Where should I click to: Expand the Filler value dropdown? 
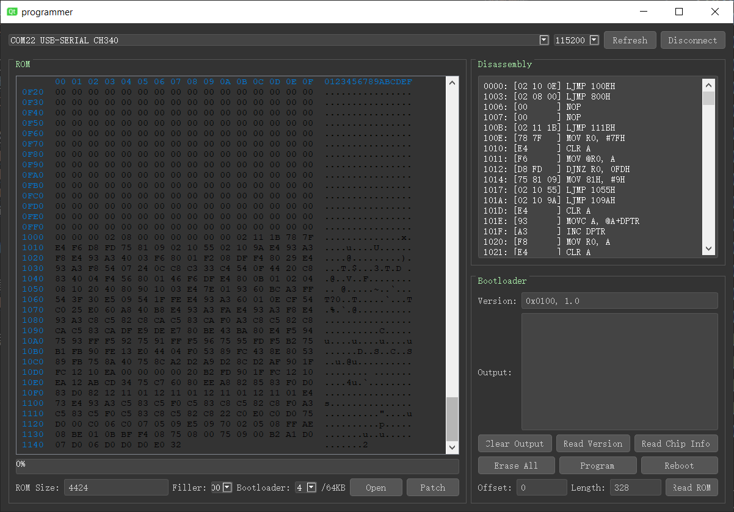(x=227, y=487)
